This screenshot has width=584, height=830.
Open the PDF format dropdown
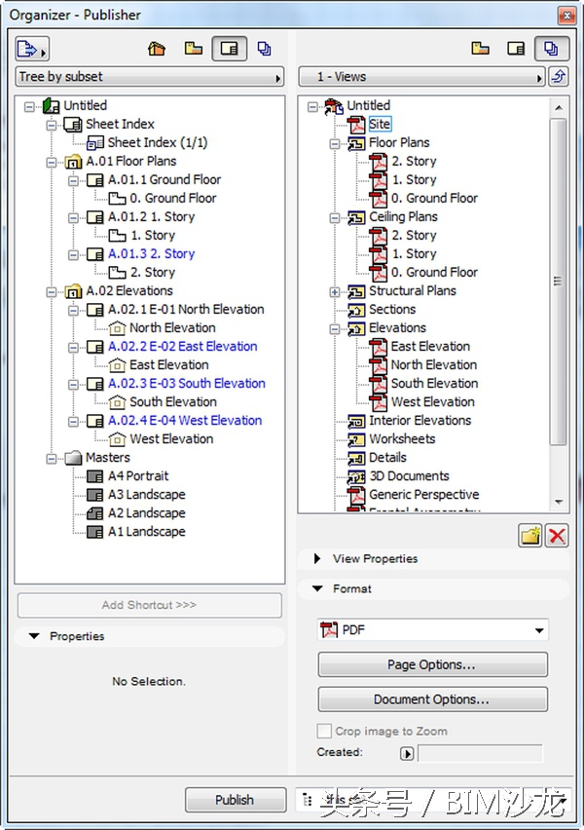pyautogui.click(x=433, y=630)
